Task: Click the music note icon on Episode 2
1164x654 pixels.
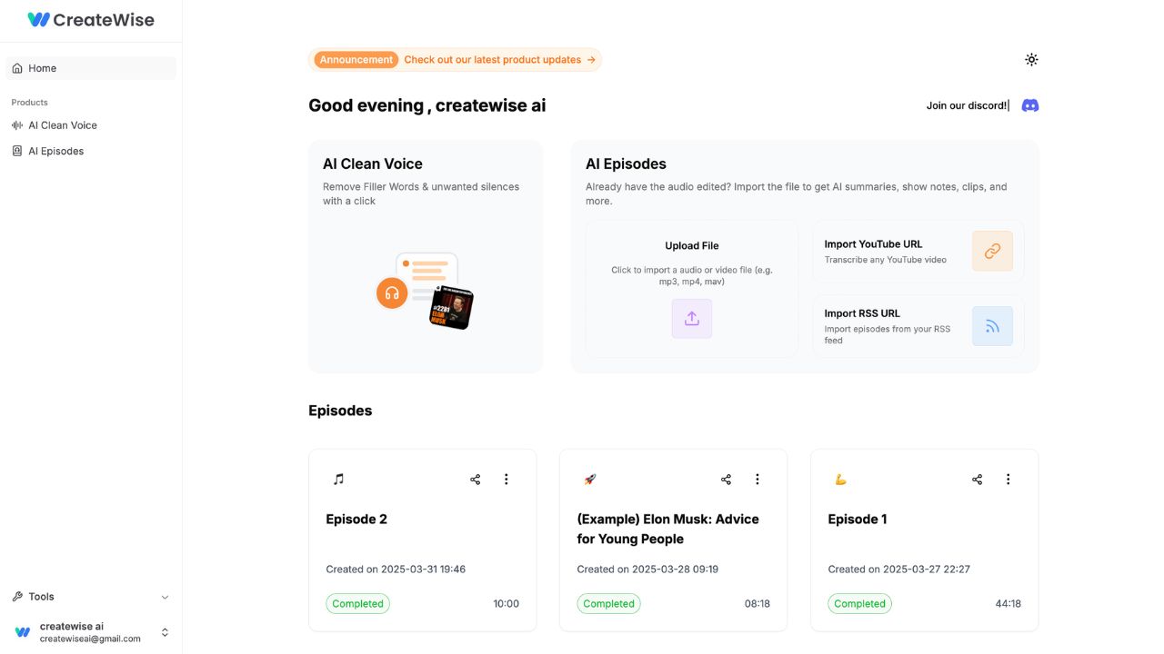Action: coord(337,479)
